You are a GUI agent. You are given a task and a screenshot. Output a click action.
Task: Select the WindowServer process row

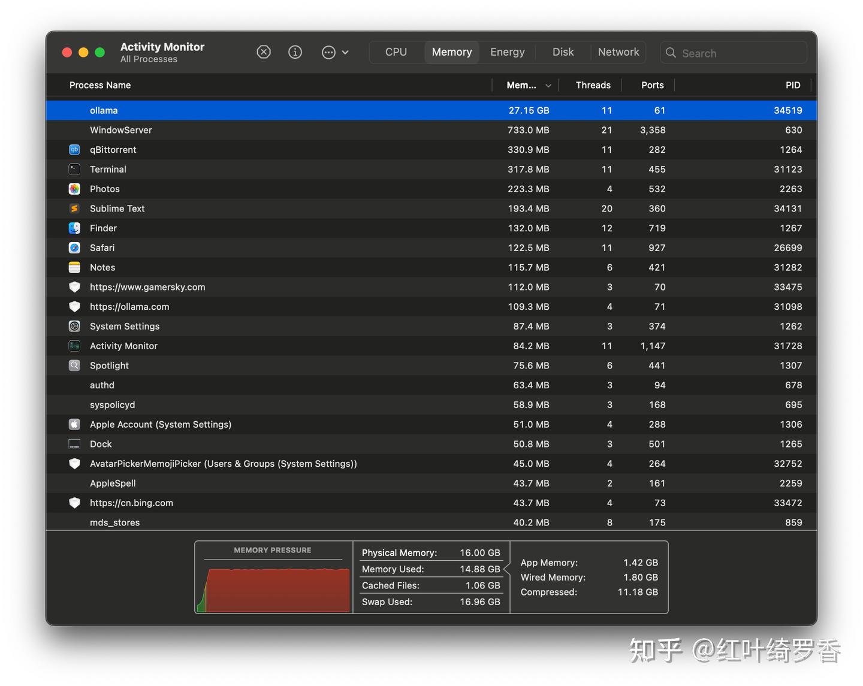click(x=431, y=130)
